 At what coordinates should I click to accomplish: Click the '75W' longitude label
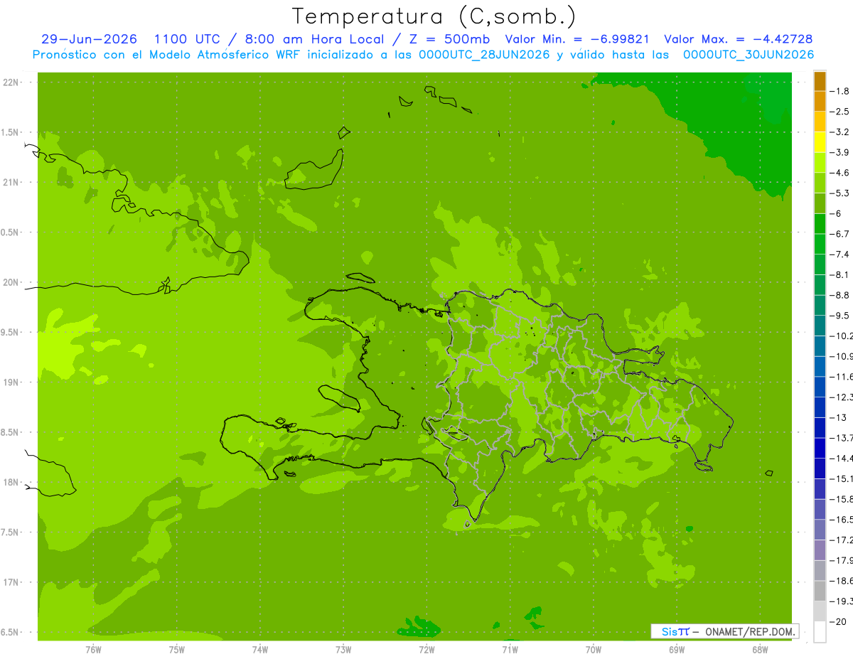point(177,650)
